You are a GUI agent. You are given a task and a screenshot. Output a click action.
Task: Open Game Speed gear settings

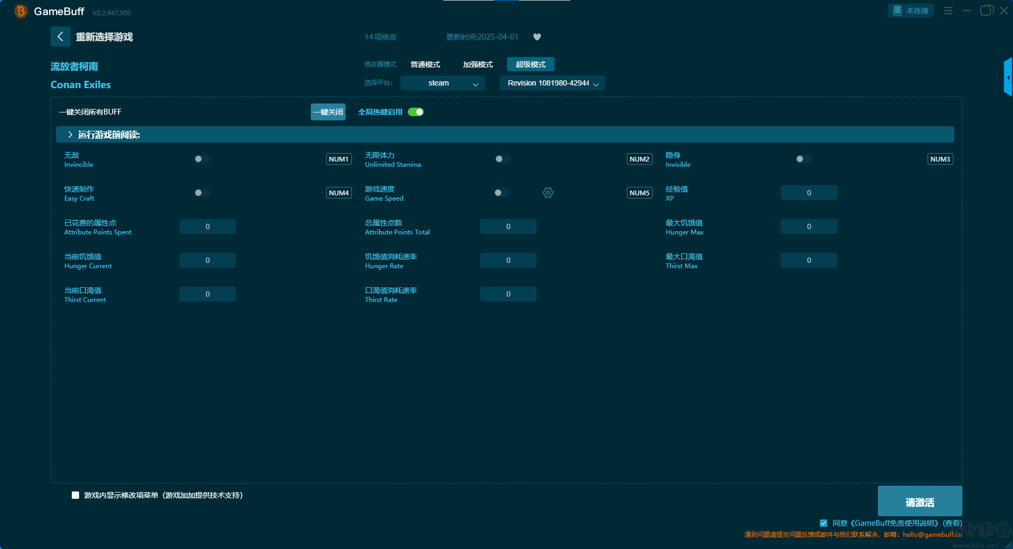pyautogui.click(x=548, y=193)
